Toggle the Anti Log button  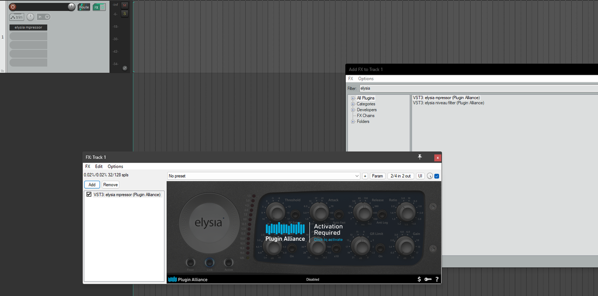[x=382, y=215]
